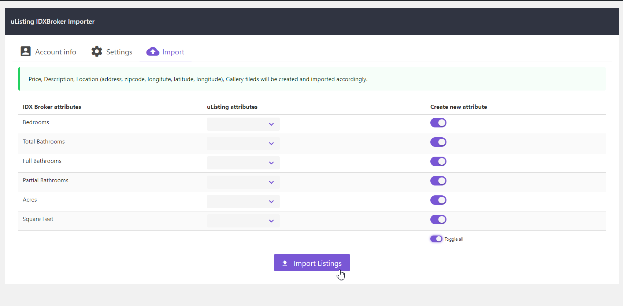Open the Acres uListing attribute dropdown
Image resolution: width=623 pixels, height=306 pixels.
tap(243, 202)
